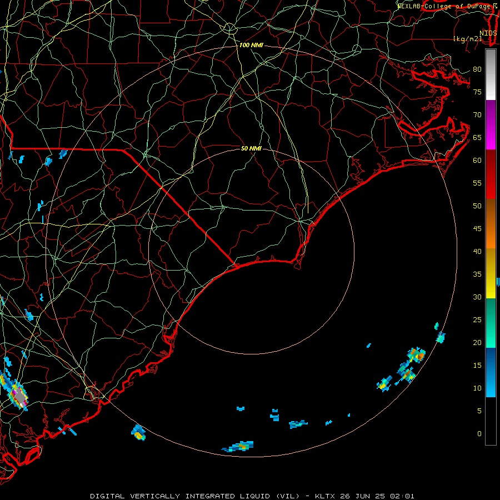Click the DIGITAL VERTICALLY INTEGRATED LIQUID (VIL) title

(194, 496)
